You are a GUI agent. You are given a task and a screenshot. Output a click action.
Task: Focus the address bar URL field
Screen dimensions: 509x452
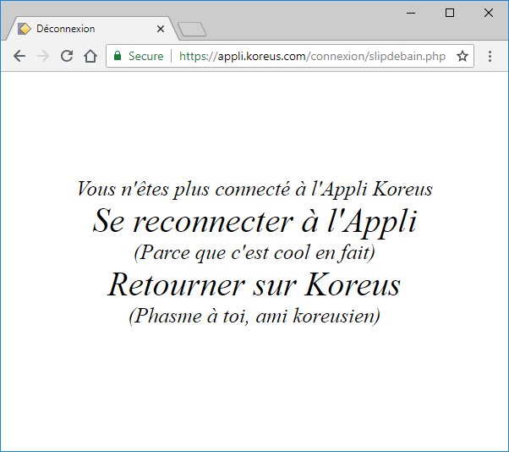coord(311,56)
